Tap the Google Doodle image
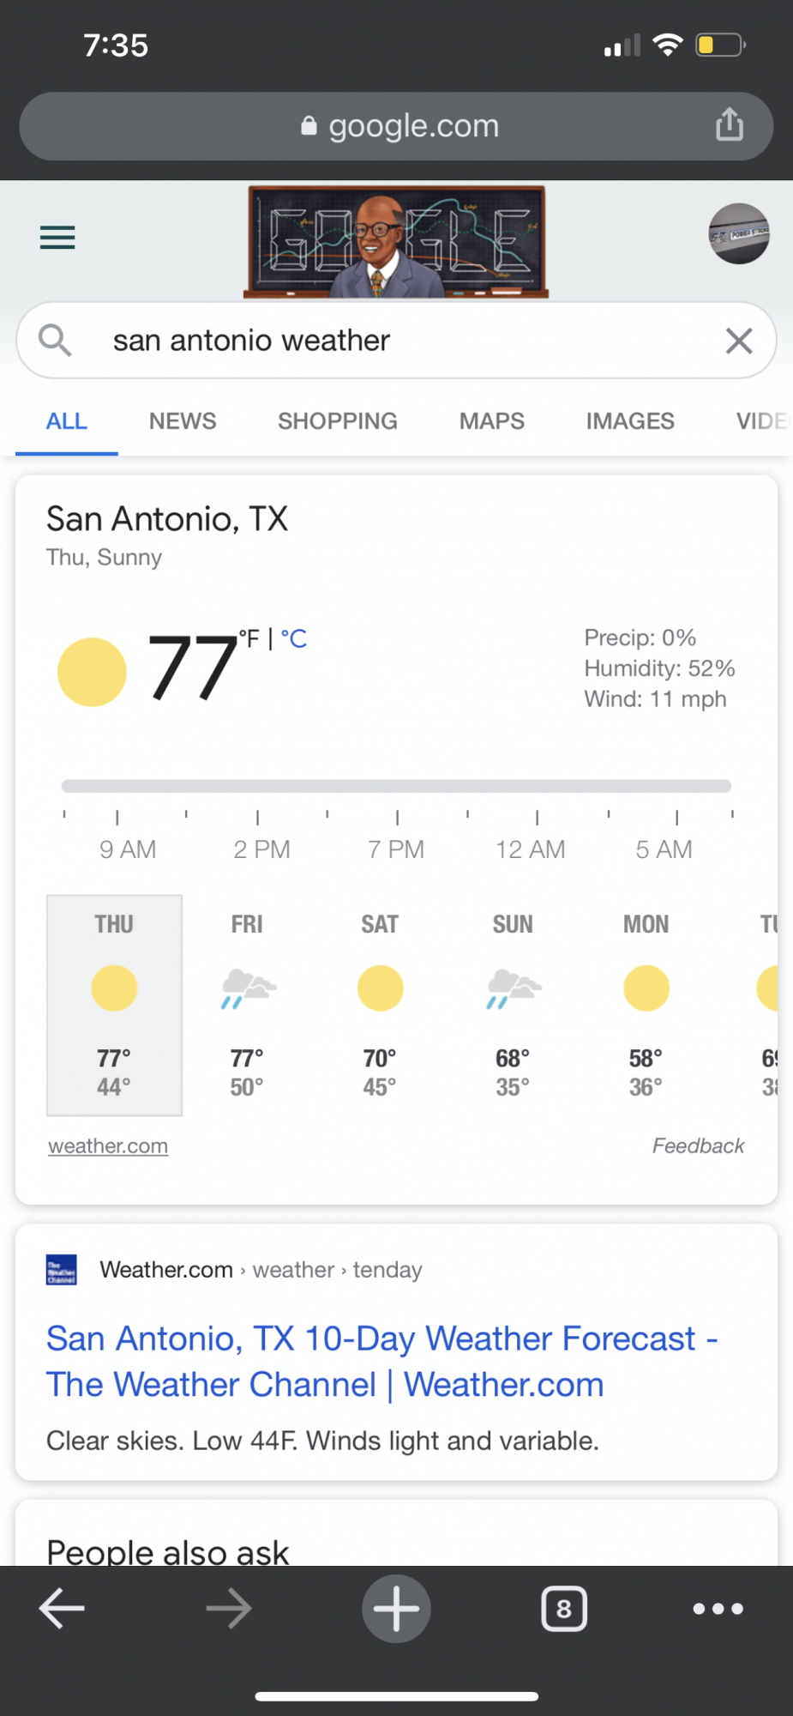Screen dimensions: 793x1716 396,242
